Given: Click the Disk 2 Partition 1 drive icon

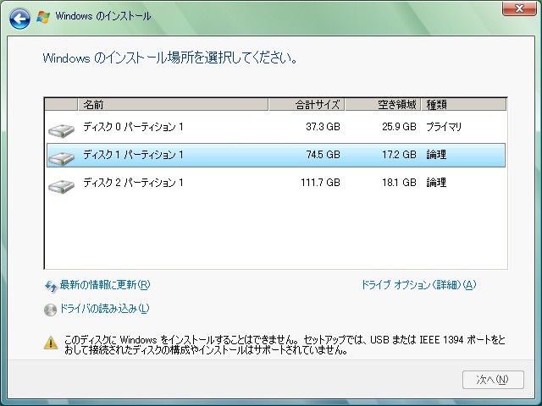Looking at the screenshot, I should tap(61, 184).
